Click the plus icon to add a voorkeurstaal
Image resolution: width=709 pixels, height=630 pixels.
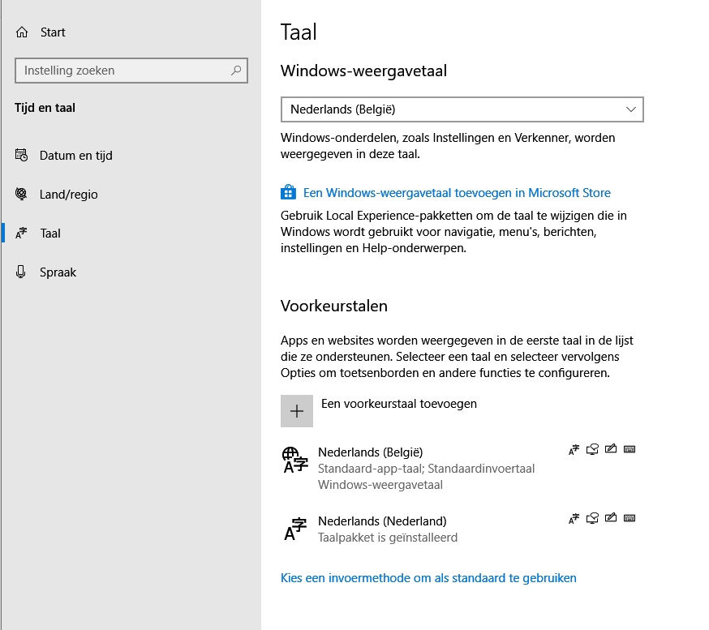(x=297, y=411)
